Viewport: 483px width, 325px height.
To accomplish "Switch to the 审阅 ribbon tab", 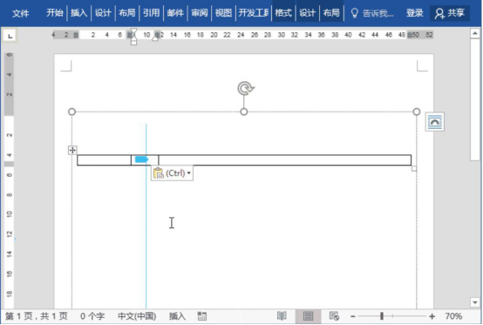I will (x=199, y=13).
